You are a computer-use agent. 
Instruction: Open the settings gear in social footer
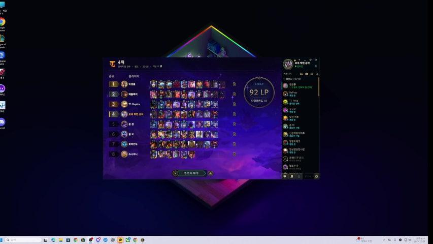click(x=316, y=176)
